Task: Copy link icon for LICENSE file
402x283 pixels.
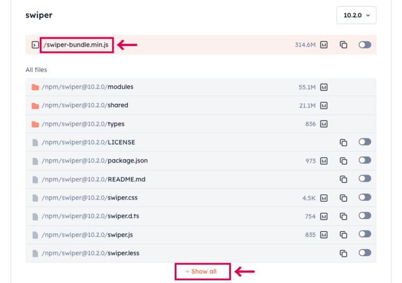Action: click(x=343, y=143)
